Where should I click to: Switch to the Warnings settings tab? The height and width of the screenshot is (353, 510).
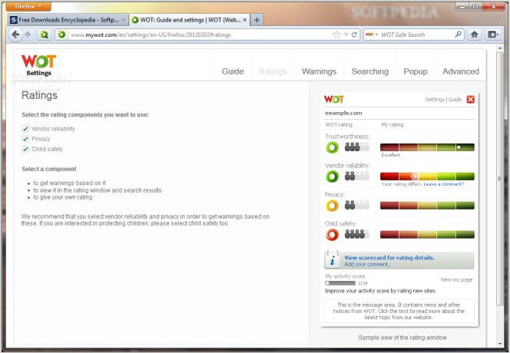[319, 71]
